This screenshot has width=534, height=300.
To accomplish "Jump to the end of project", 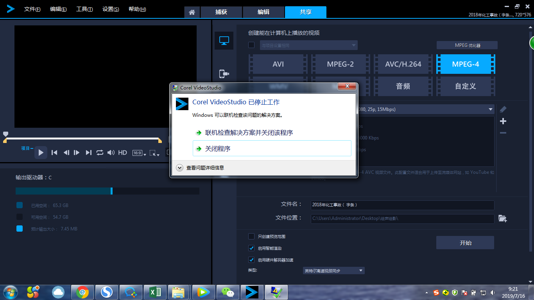I will [89, 153].
